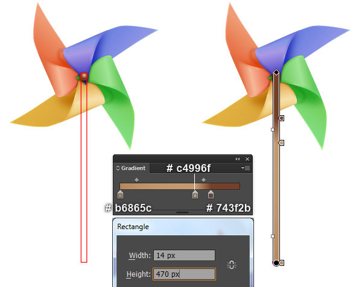This screenshot has height=287, width=362.
Task: Click the left midpoint diamond above gradient bar
Action: point(137,180)
